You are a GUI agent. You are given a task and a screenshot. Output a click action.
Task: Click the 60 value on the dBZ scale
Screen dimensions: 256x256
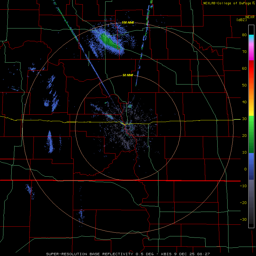pos(244,68)
